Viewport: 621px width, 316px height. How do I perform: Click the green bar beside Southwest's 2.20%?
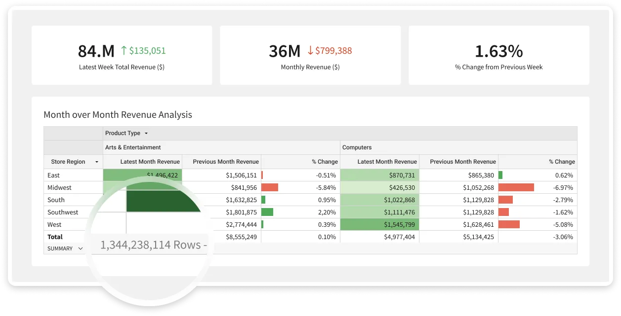(x=268, y=212)
